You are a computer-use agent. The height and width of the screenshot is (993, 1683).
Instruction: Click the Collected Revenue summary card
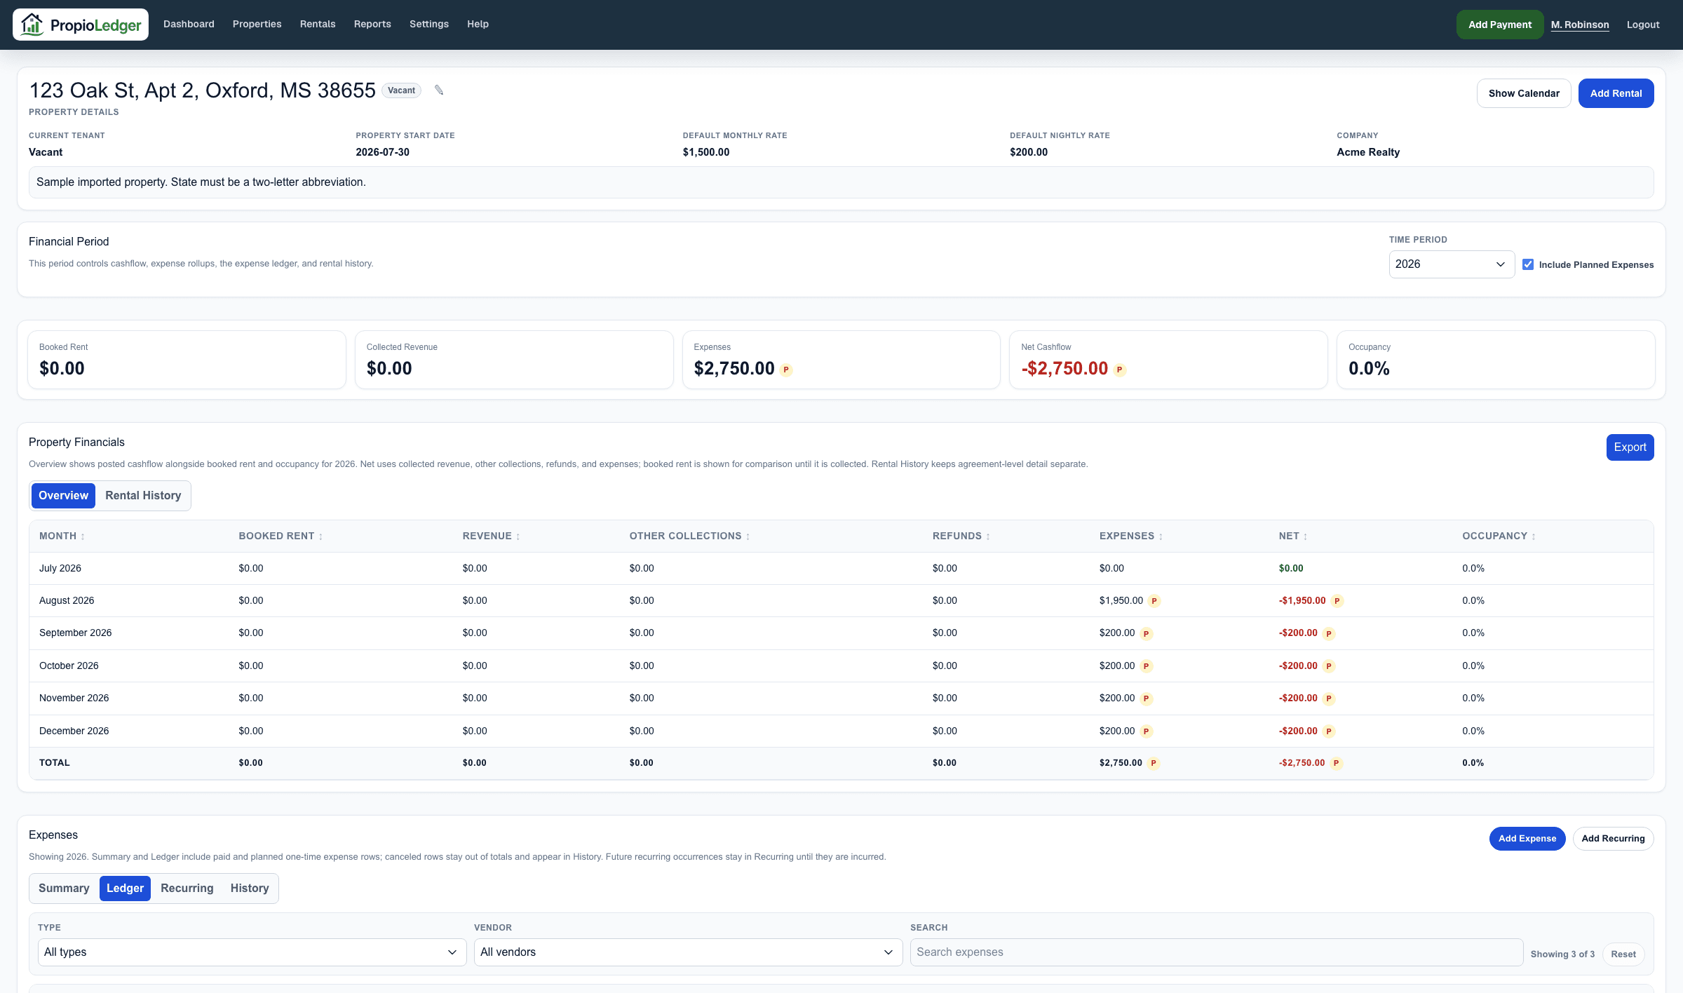tap(514, 360)
